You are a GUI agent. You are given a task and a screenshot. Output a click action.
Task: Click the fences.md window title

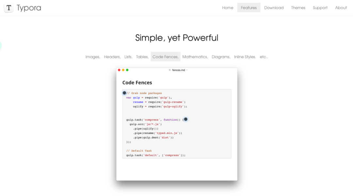178,70
